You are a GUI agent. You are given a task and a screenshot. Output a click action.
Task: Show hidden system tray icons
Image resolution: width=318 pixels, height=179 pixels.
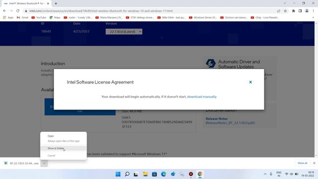click(x=265, y=174)
